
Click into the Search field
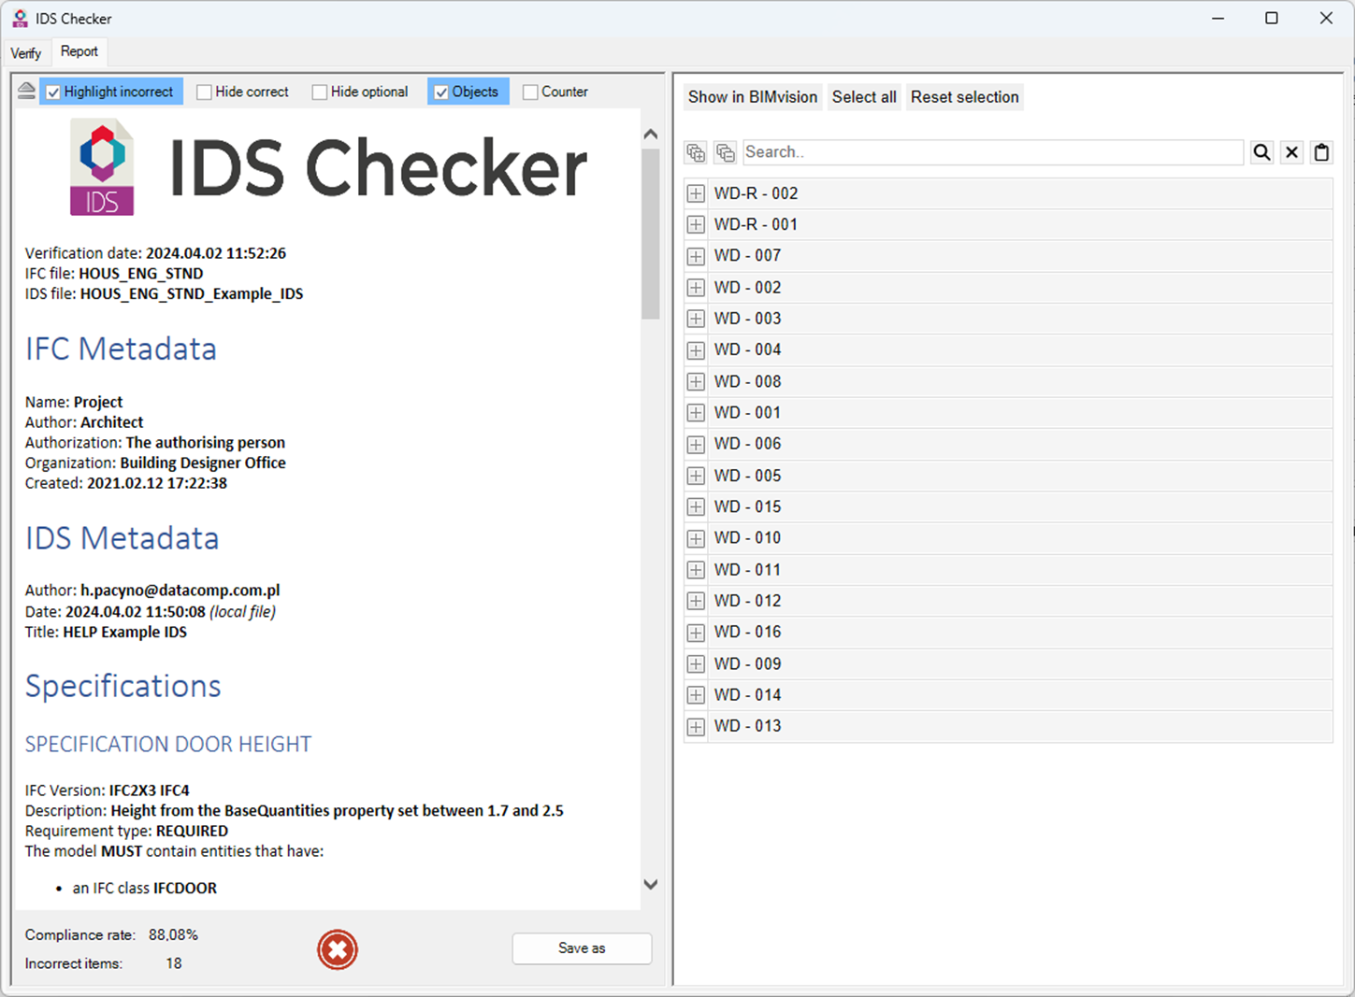pos(993,152)
